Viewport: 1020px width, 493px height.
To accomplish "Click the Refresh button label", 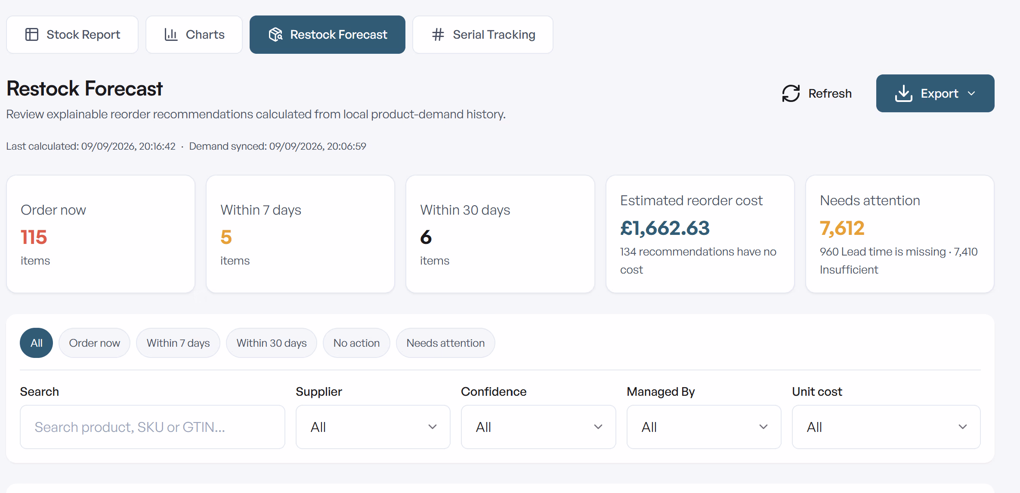I will [x=830, y=93].
